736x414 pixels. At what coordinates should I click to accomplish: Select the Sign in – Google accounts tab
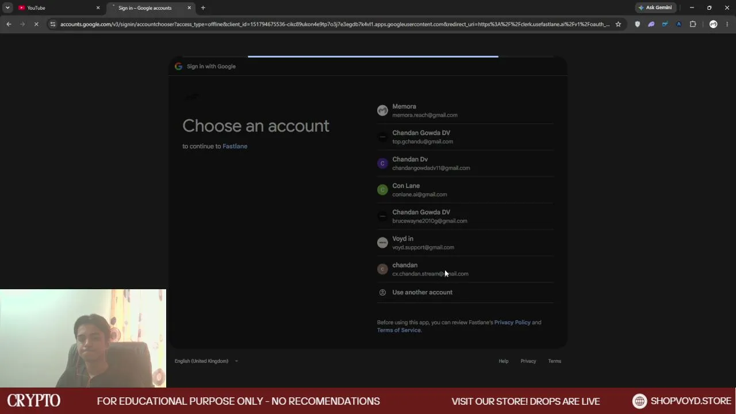coord(151,8)
